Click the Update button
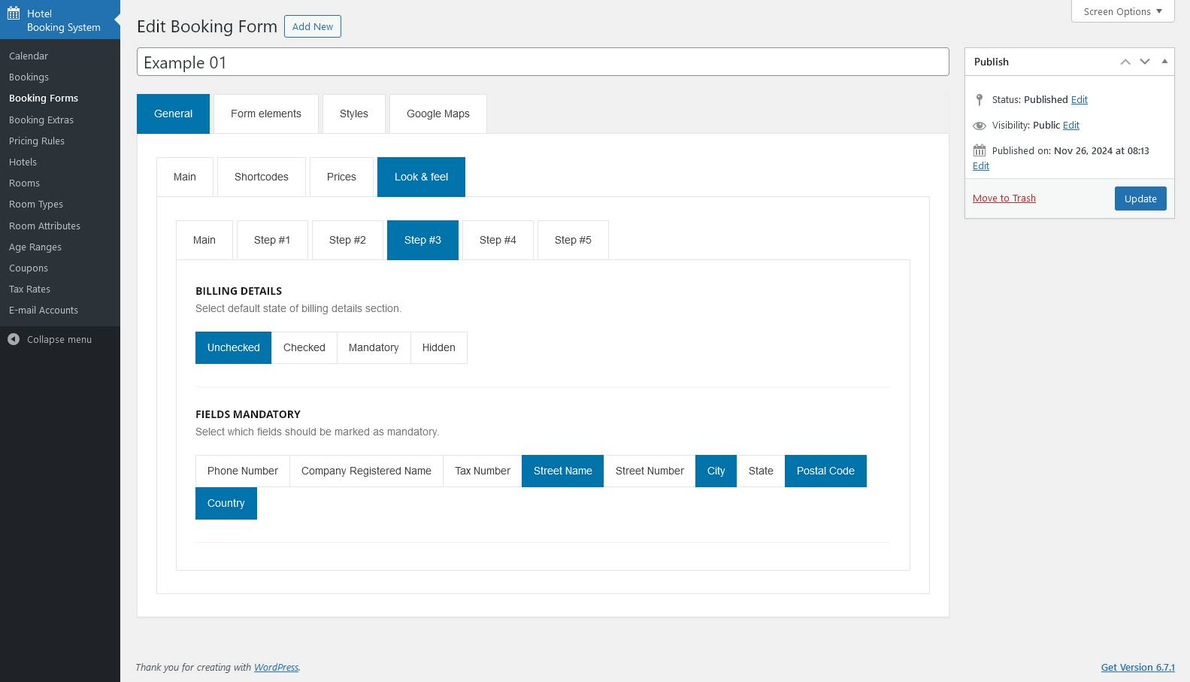Viewport: 1190px width, 682px height. coord(1140,199)
